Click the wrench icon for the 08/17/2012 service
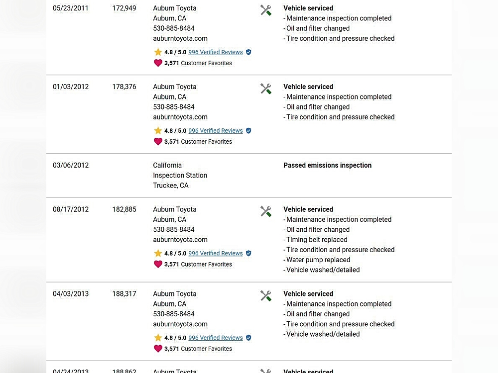The width and height of the screenshot is (498, 373). 266,211
